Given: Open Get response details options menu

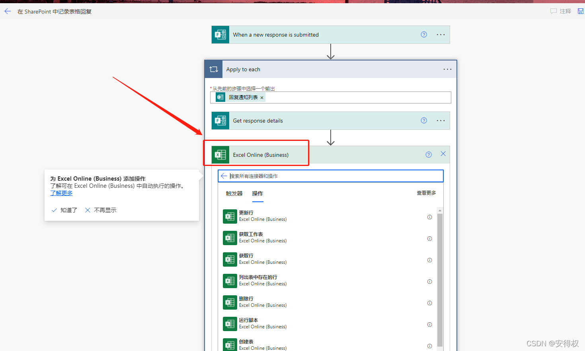Looking at the screenshot, I should 441,121.
